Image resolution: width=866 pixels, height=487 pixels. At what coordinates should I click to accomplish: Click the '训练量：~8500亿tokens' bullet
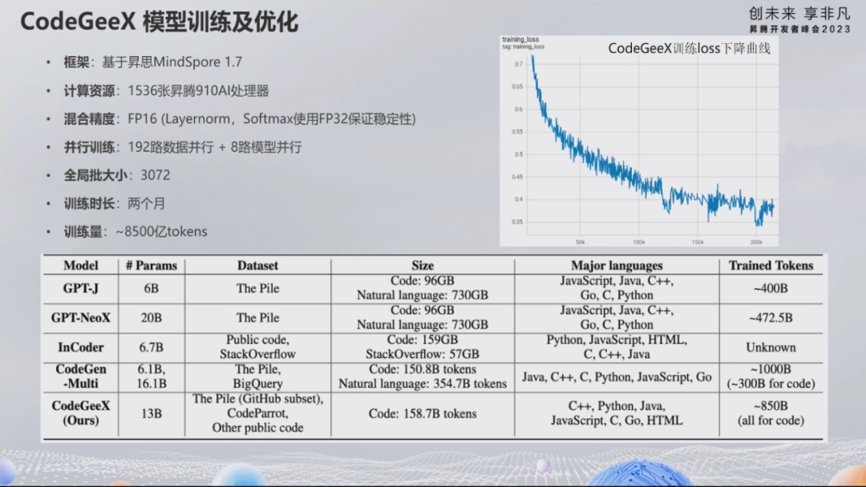coord(135,231)
